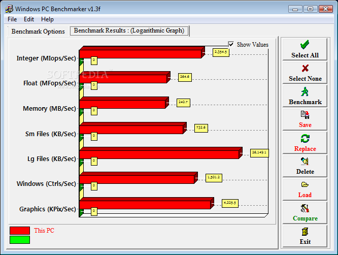Screen dimensions: 338x255
Task: Click the 4,225.5 Graphics value tag
Action: tap(230, 203)
